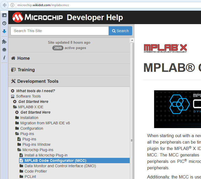Select MPLAB Code Configurator (MCC) item

point(74,161)
